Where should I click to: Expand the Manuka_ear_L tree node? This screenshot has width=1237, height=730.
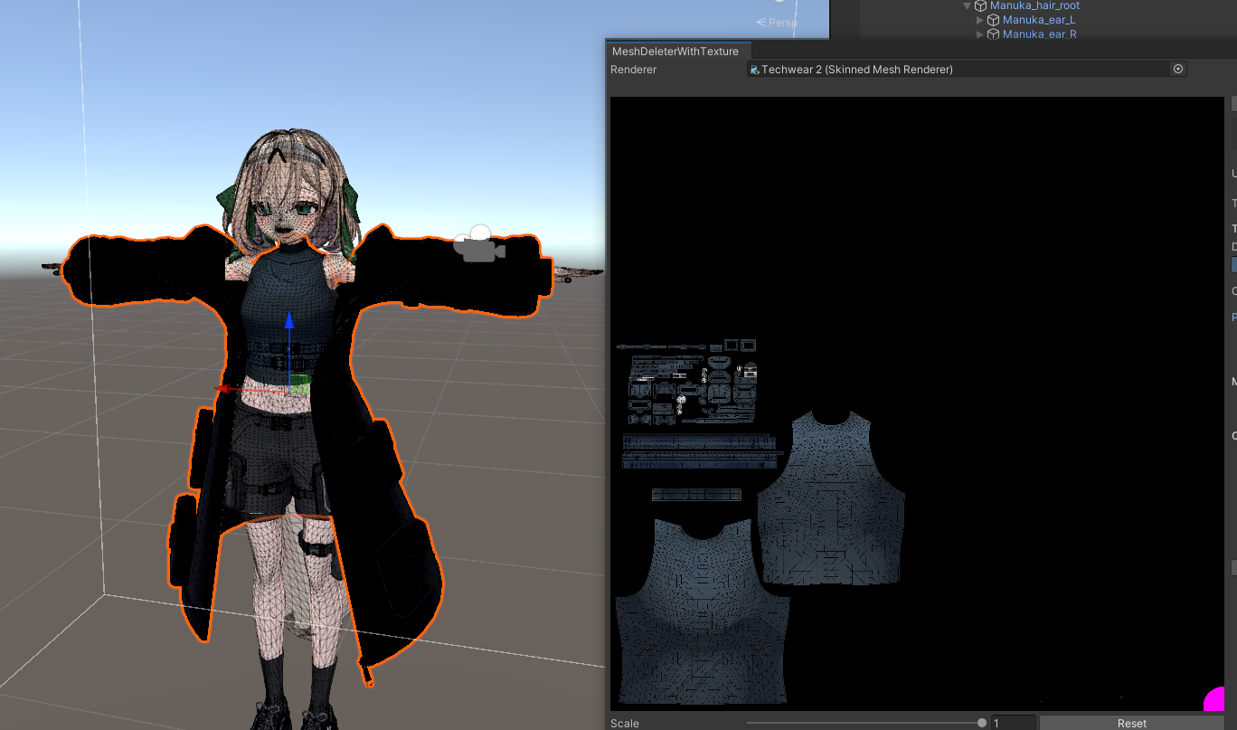coord(980,20)
